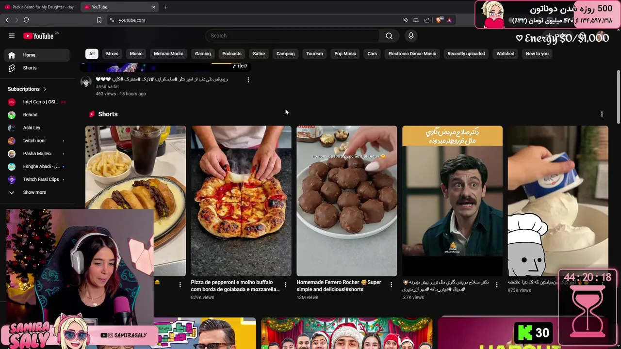Click the share icon in the address bar

click(x=427, y=20)
